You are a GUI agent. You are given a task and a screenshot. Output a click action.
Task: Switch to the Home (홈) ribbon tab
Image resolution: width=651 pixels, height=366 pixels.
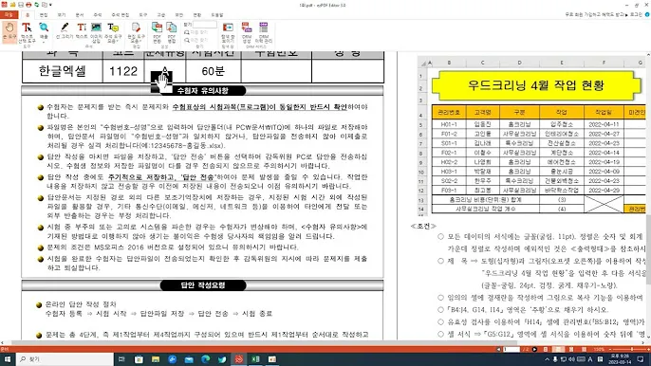tap(28, 15)
